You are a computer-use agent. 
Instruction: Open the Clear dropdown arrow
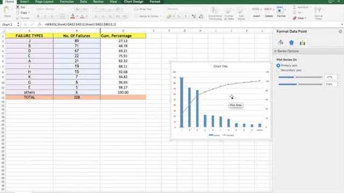305,18
